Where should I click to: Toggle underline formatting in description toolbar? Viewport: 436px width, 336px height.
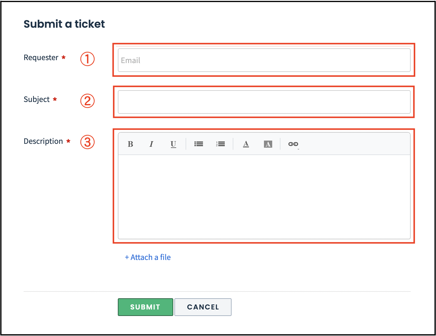click(173, 144)
